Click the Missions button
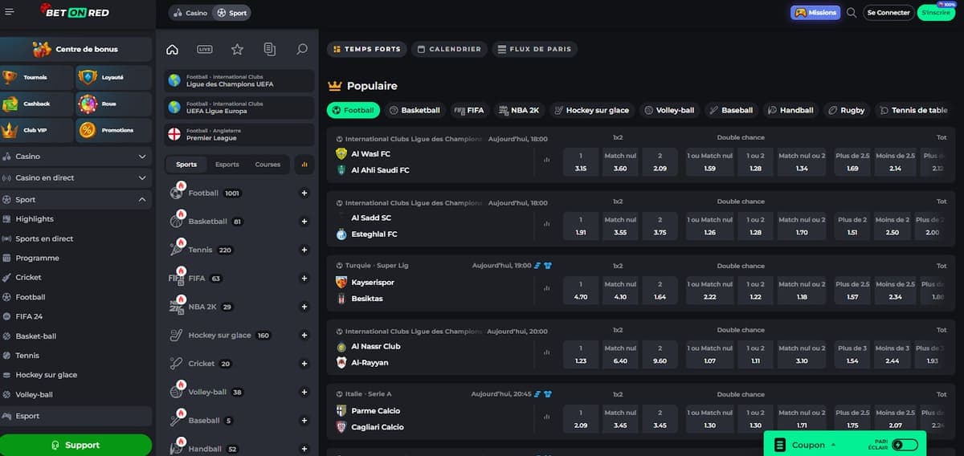 (x=815, y=13)
